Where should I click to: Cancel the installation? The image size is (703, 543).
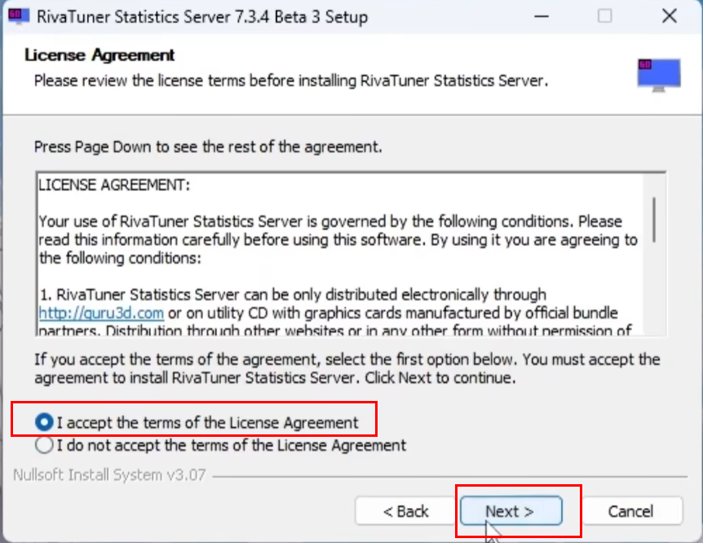(630, 511)
